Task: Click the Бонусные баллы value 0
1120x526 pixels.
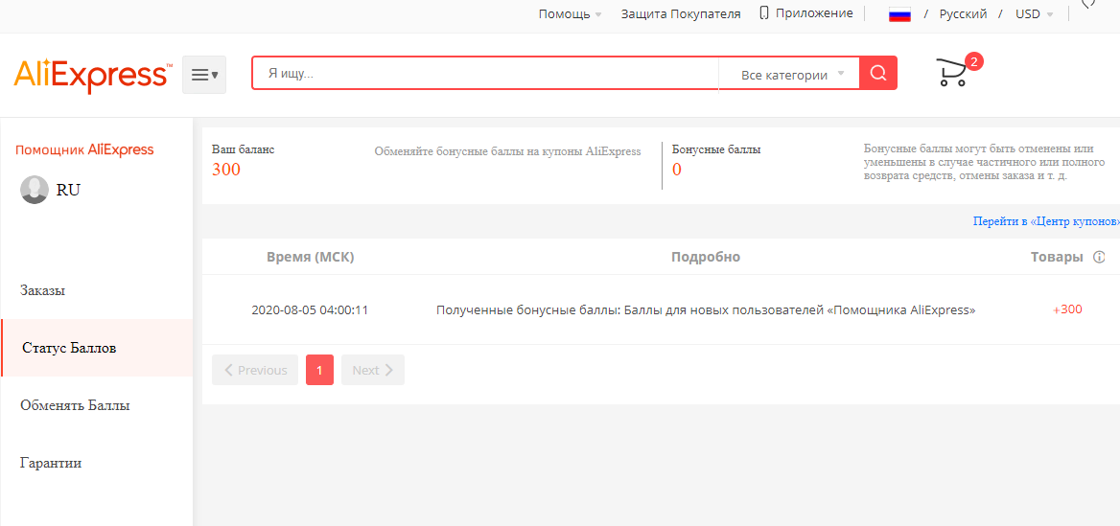Action: coord(677,170)
